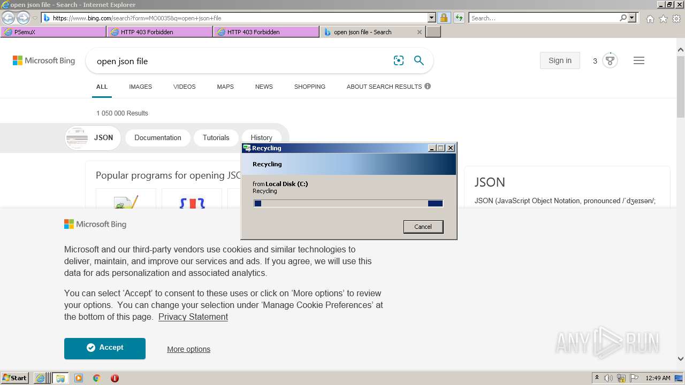The image size is (685, 385).
Task: Click the Chrome taskbar icon
Action: coord(97,378)
